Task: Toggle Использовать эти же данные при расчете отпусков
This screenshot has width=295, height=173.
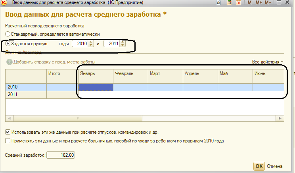Action: coord(8,132)
